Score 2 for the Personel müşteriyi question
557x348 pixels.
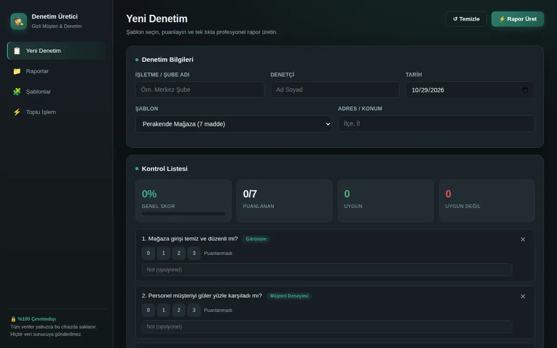point(179,310)
